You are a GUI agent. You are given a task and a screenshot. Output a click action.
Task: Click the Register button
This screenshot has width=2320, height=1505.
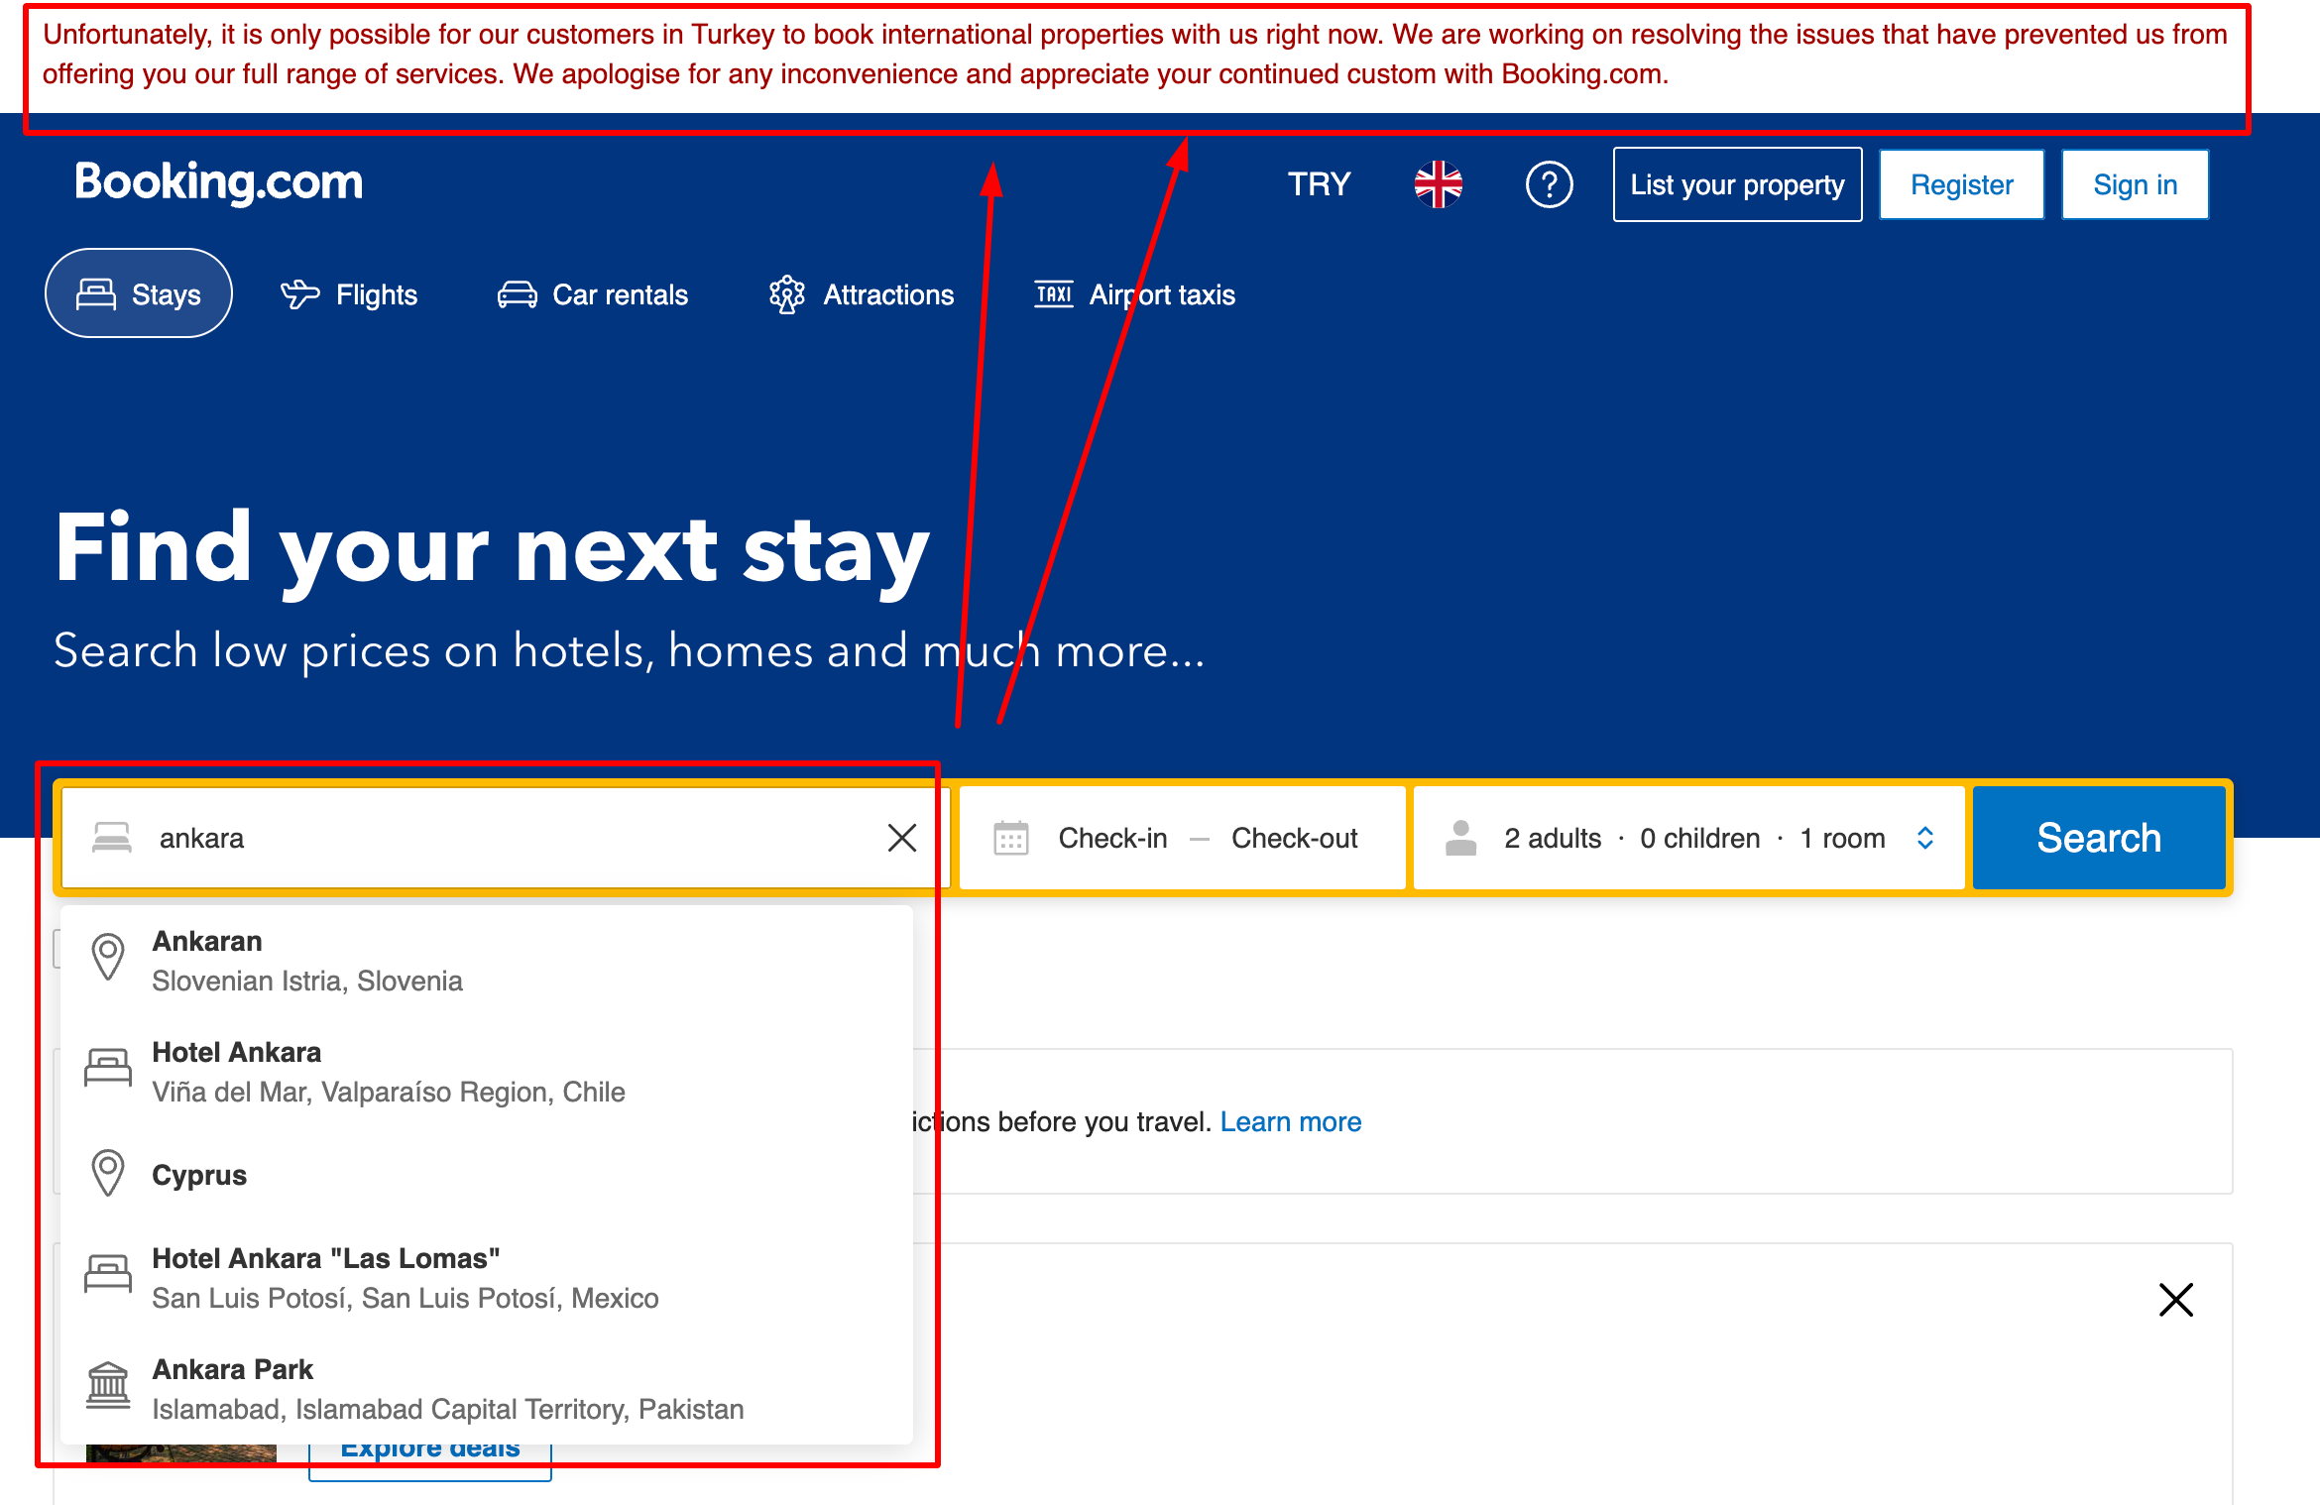[x=1961, y=184]
